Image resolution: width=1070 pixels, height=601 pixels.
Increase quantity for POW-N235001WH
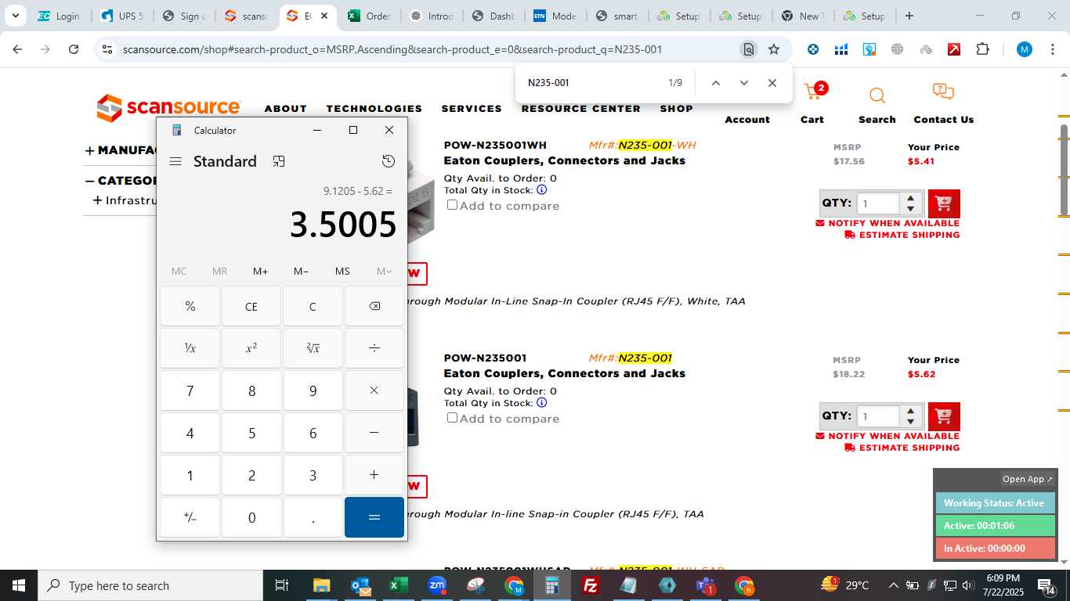(910, 198)
